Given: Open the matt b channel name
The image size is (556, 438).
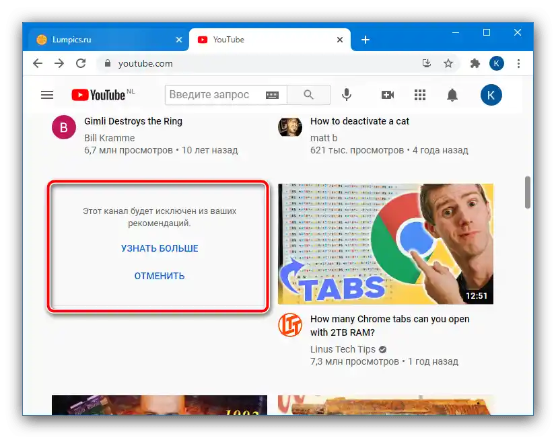Looking at the screenshot, I should pyautogui.click(x=324, y=138).
